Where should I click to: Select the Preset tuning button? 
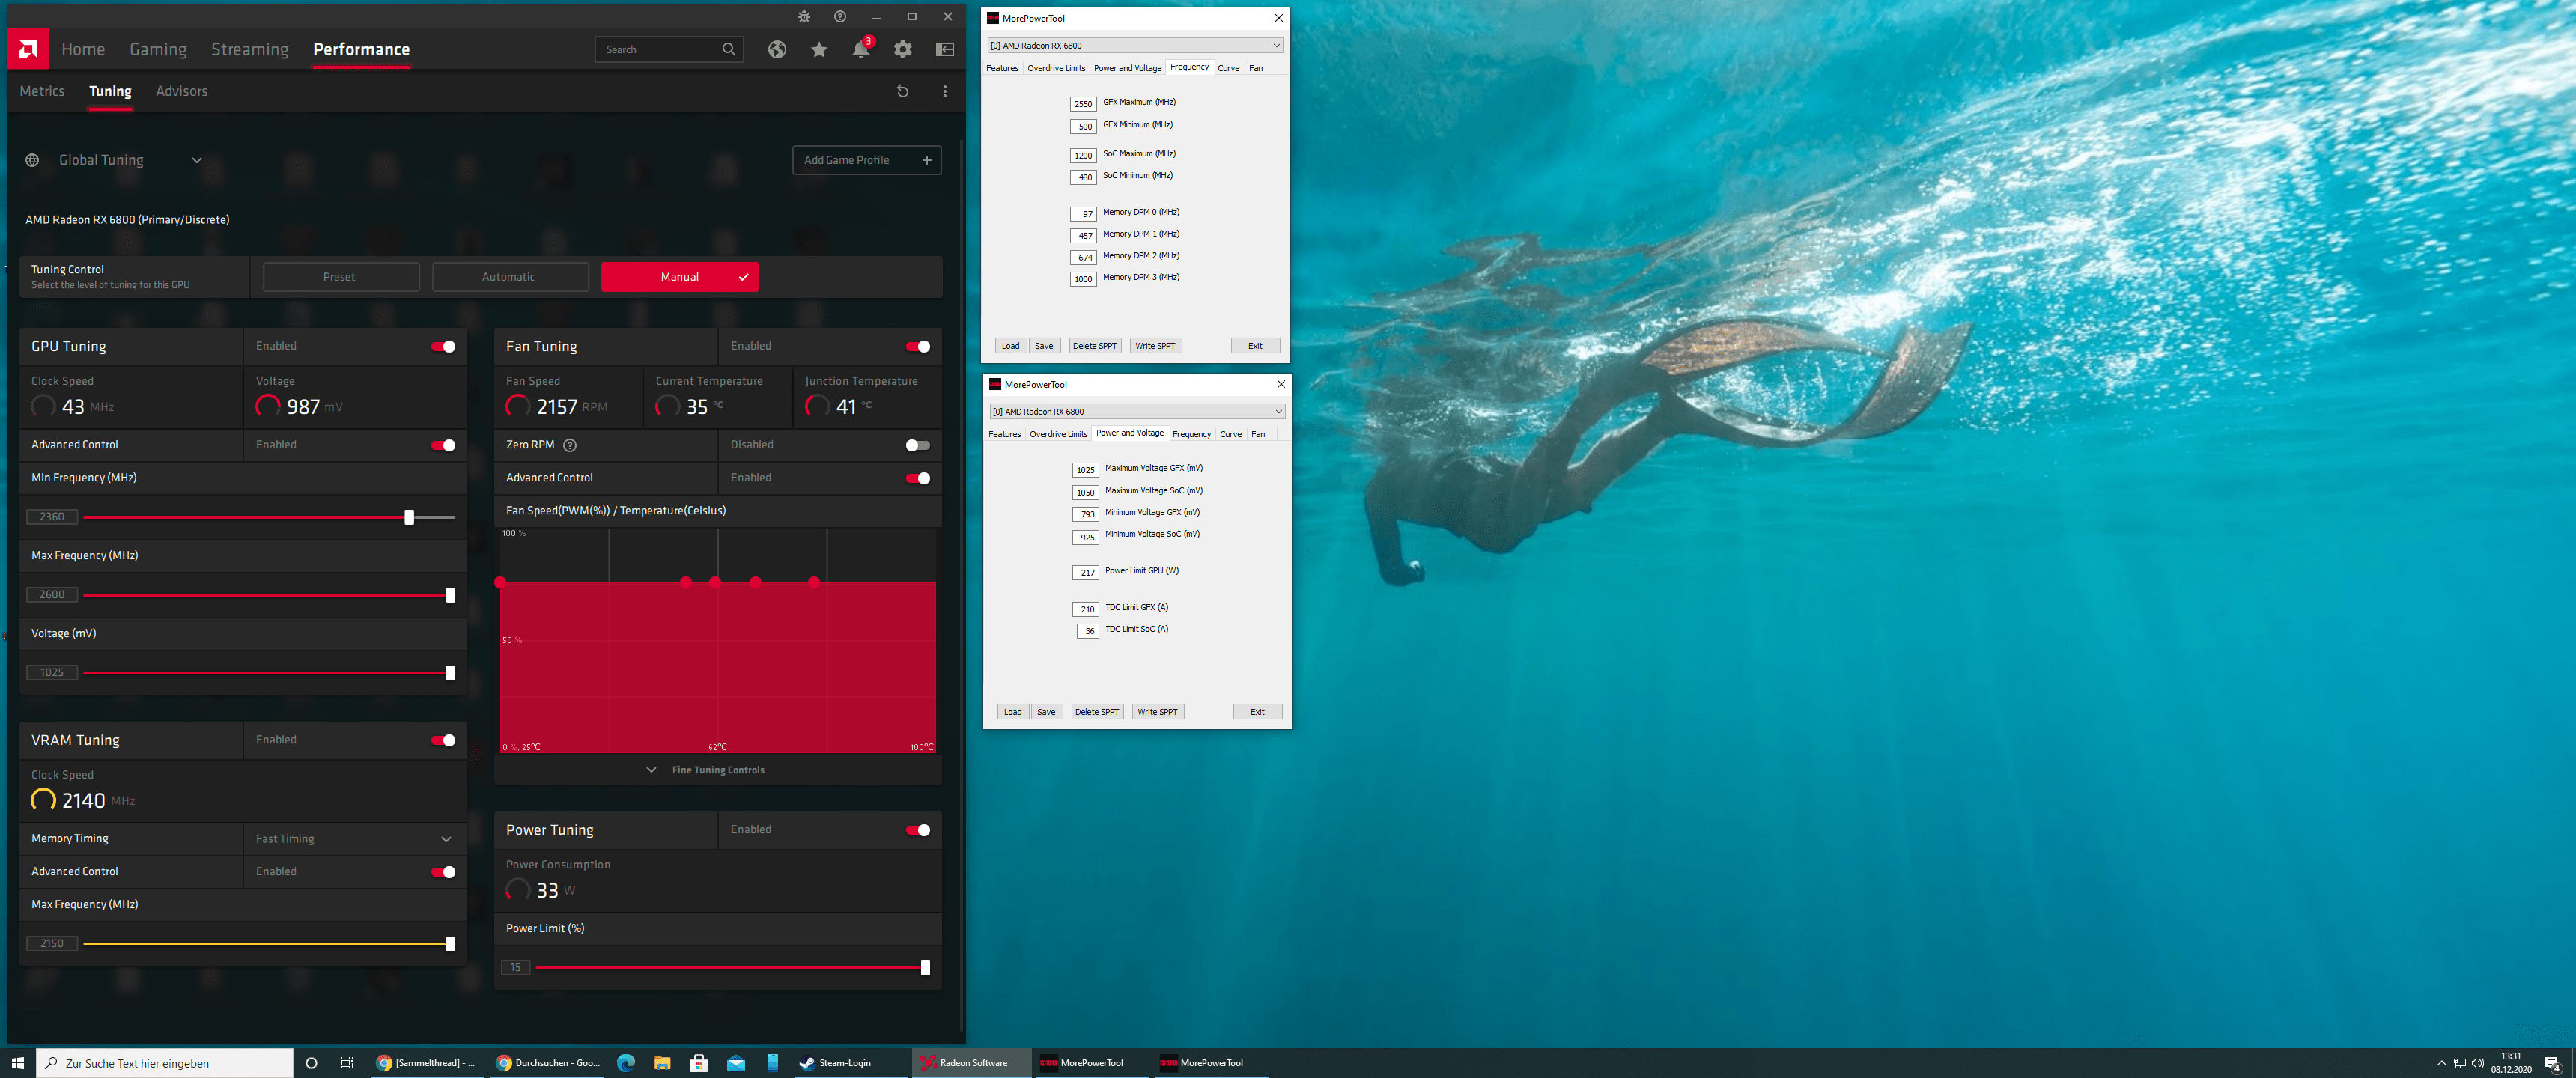pos(340,277)
